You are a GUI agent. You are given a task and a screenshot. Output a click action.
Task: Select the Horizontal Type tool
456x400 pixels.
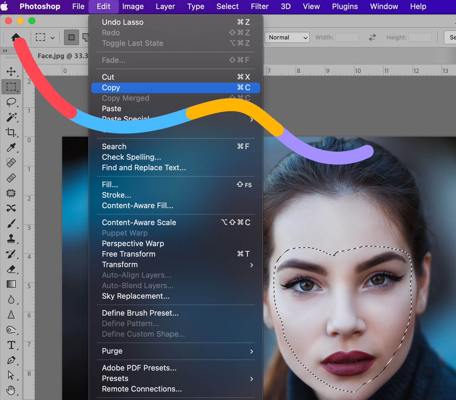[x=11, y=345]
